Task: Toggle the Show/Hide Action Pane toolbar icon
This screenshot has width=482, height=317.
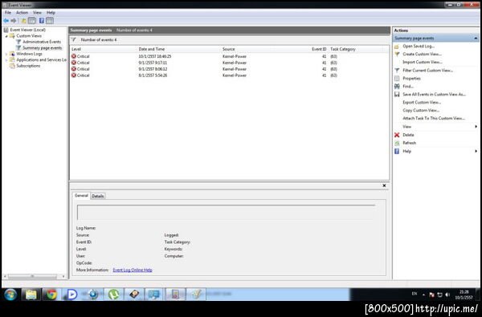Action: pyautogui.click(x=50, y=21)
